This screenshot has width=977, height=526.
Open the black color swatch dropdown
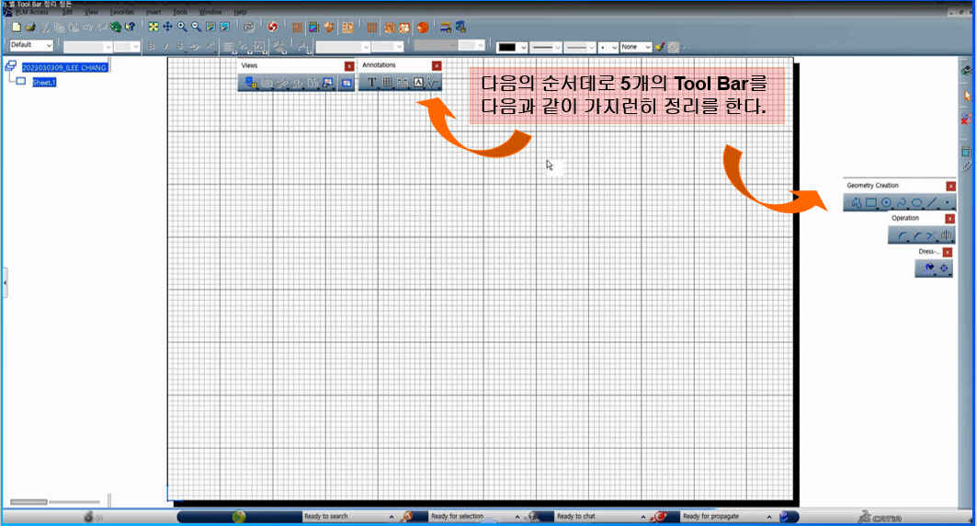click(x=523, y=46)
